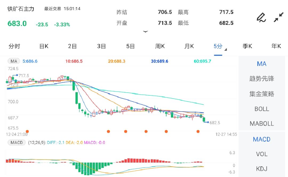The width and height of the screenshot is (288, 177).
Task: Select the 3日 chart tab
Action: 101,46
